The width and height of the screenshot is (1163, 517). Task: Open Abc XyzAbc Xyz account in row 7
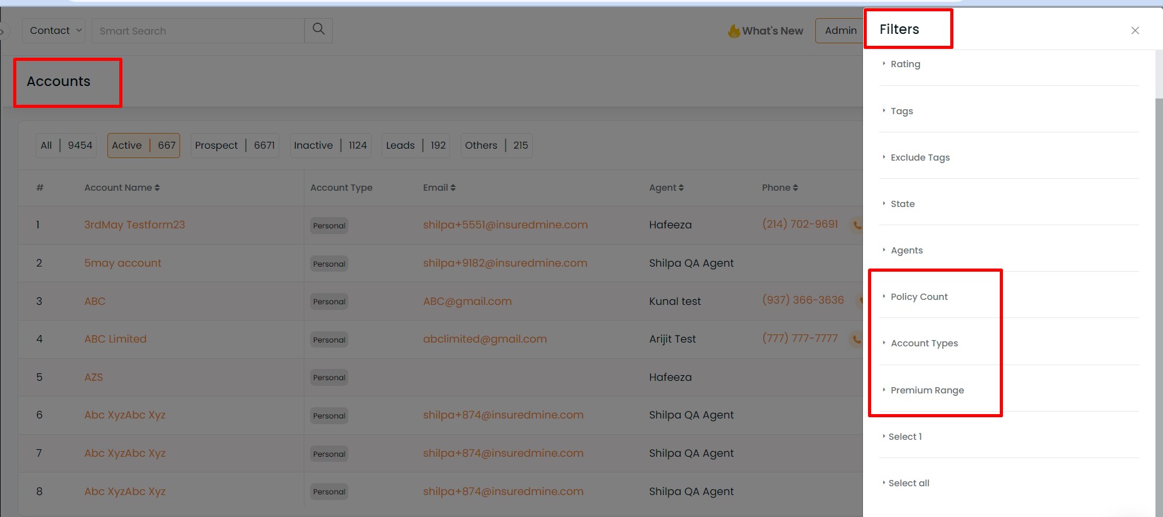(125, 453)
